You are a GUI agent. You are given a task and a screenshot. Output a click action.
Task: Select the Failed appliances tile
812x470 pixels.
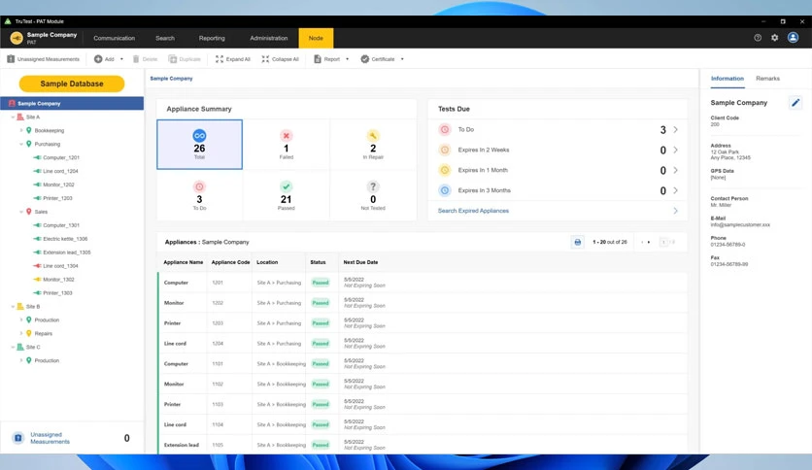286,145
